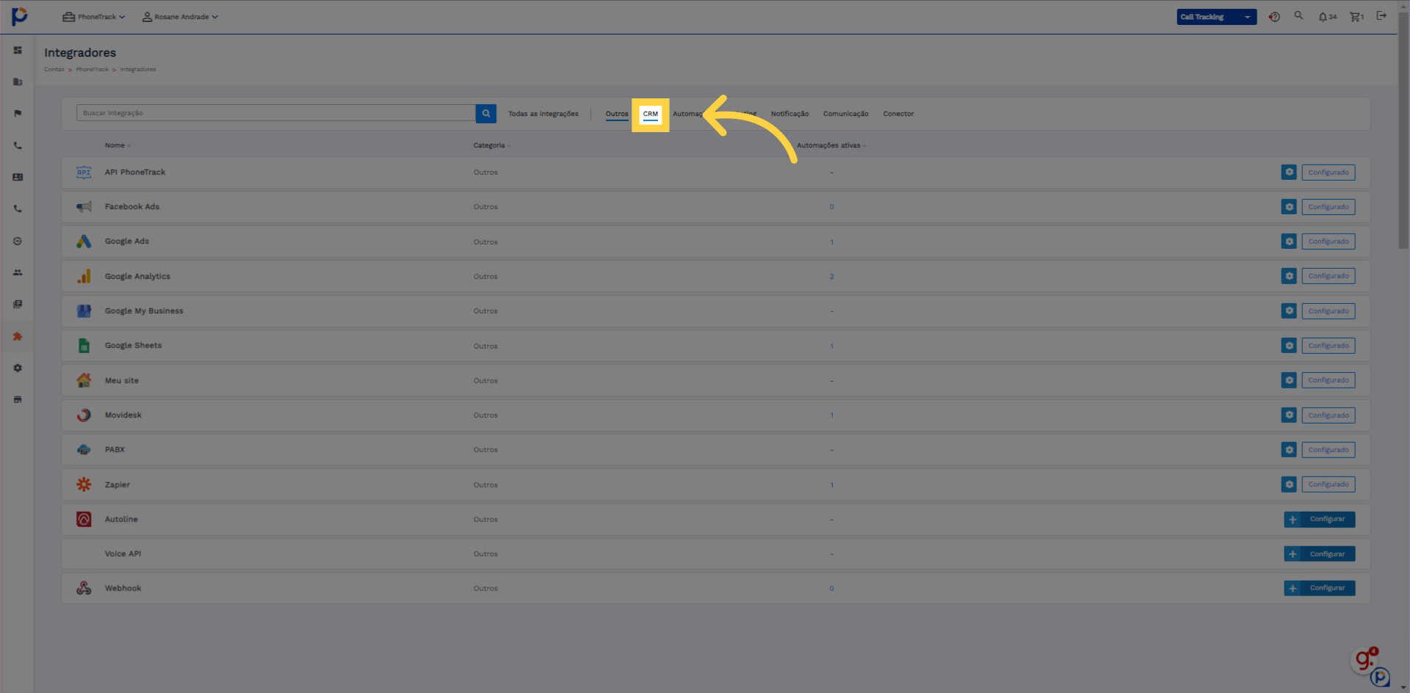Screen dimensions: 1410x693
Task: Click the Webhook logo icon
Action: click(84, 588)
